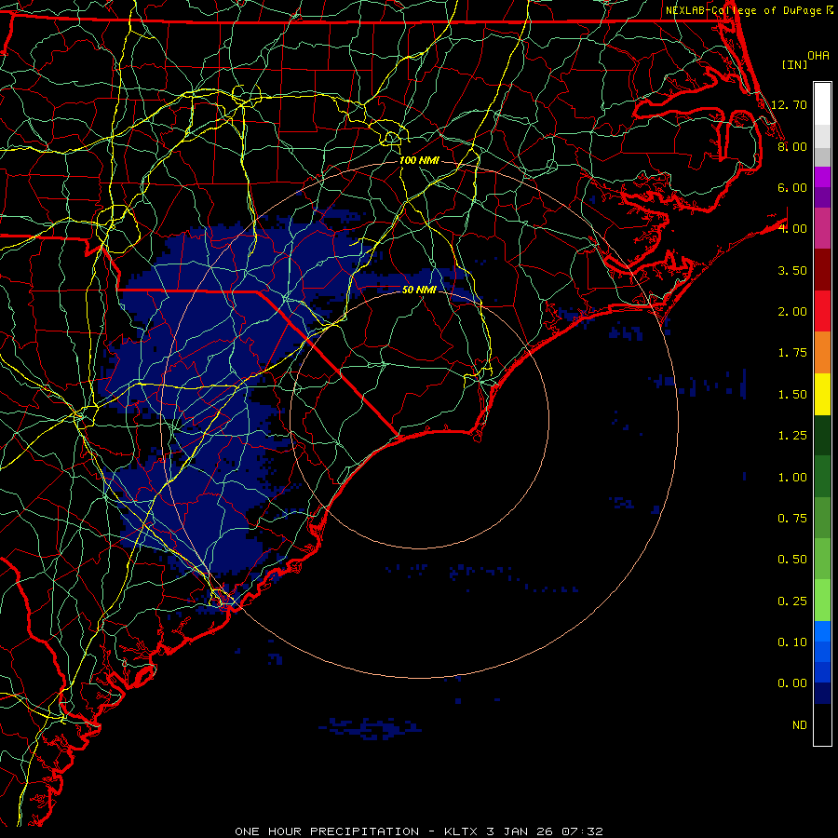Select the 4.00 legend value

click(792, 229)
